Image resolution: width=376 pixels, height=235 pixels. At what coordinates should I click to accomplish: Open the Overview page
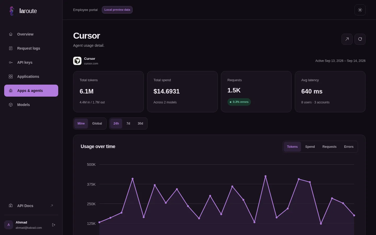[x=31, y=34]
